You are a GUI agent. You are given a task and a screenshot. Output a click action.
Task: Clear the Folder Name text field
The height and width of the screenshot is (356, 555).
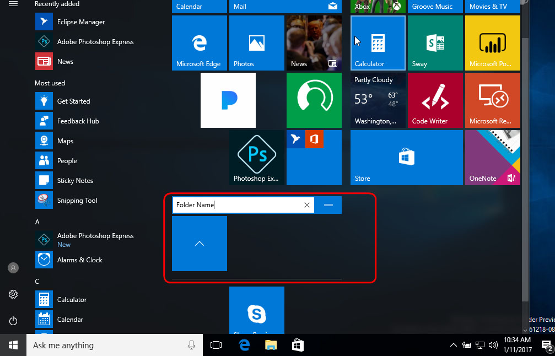point(307,205)
